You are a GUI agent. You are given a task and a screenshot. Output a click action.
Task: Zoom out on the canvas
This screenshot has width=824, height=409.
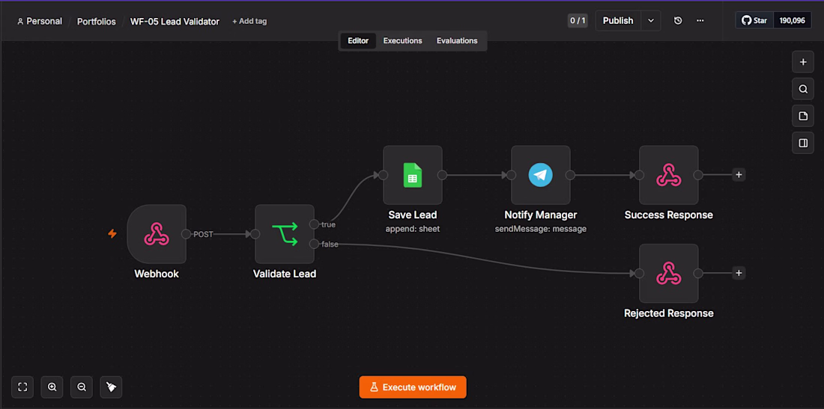pyautogui.click(x=82, y=387)
